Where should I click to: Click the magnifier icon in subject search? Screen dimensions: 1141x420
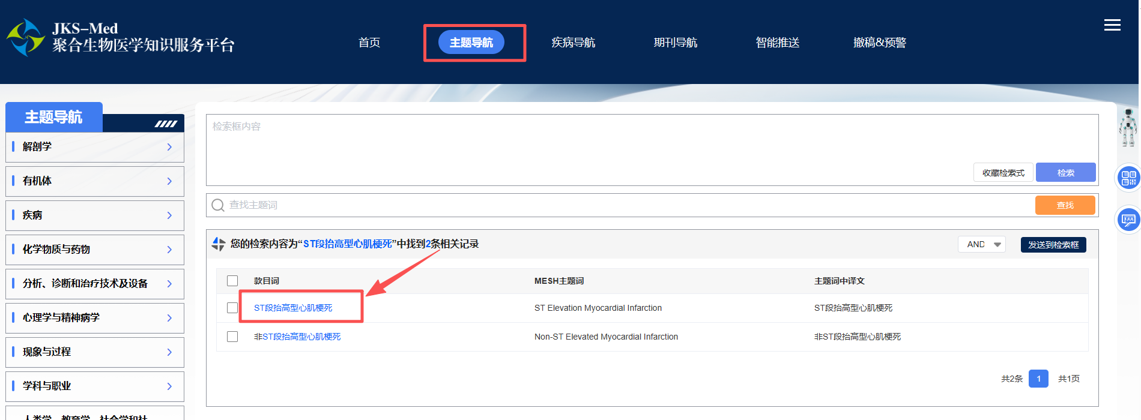[218, 205]
